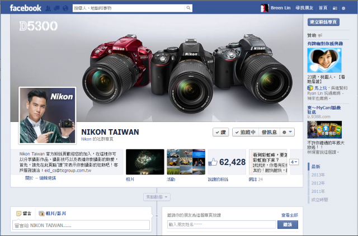Viewport: 358px width, 236px height.
Task: Open MyCard game ad image
Action: tap(324, 129)
